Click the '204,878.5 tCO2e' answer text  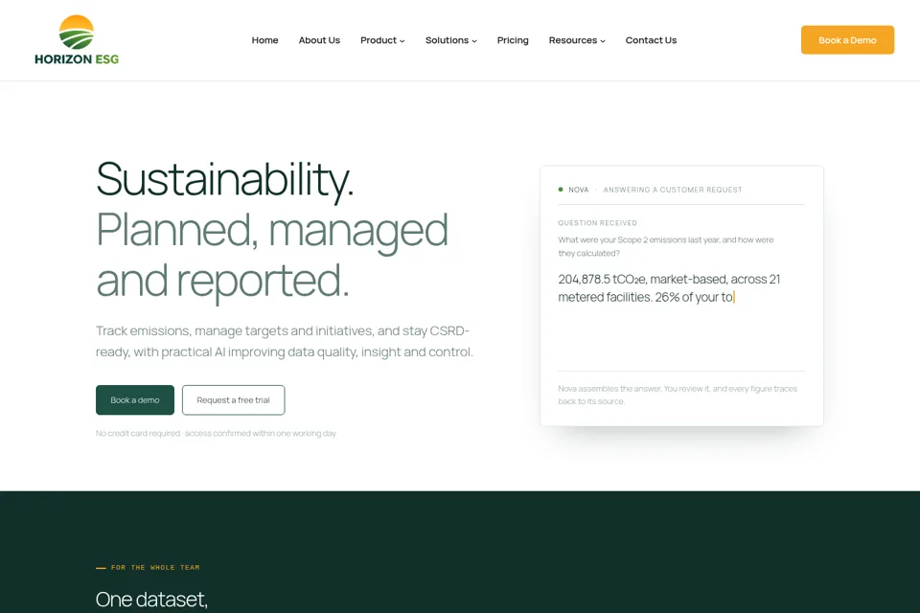tap(670, 288)
